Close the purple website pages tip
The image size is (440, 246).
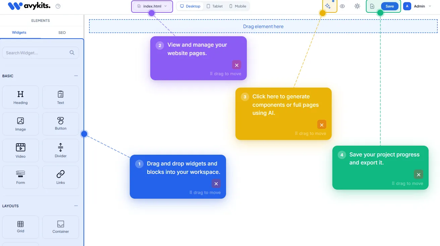tap(237, 65)
